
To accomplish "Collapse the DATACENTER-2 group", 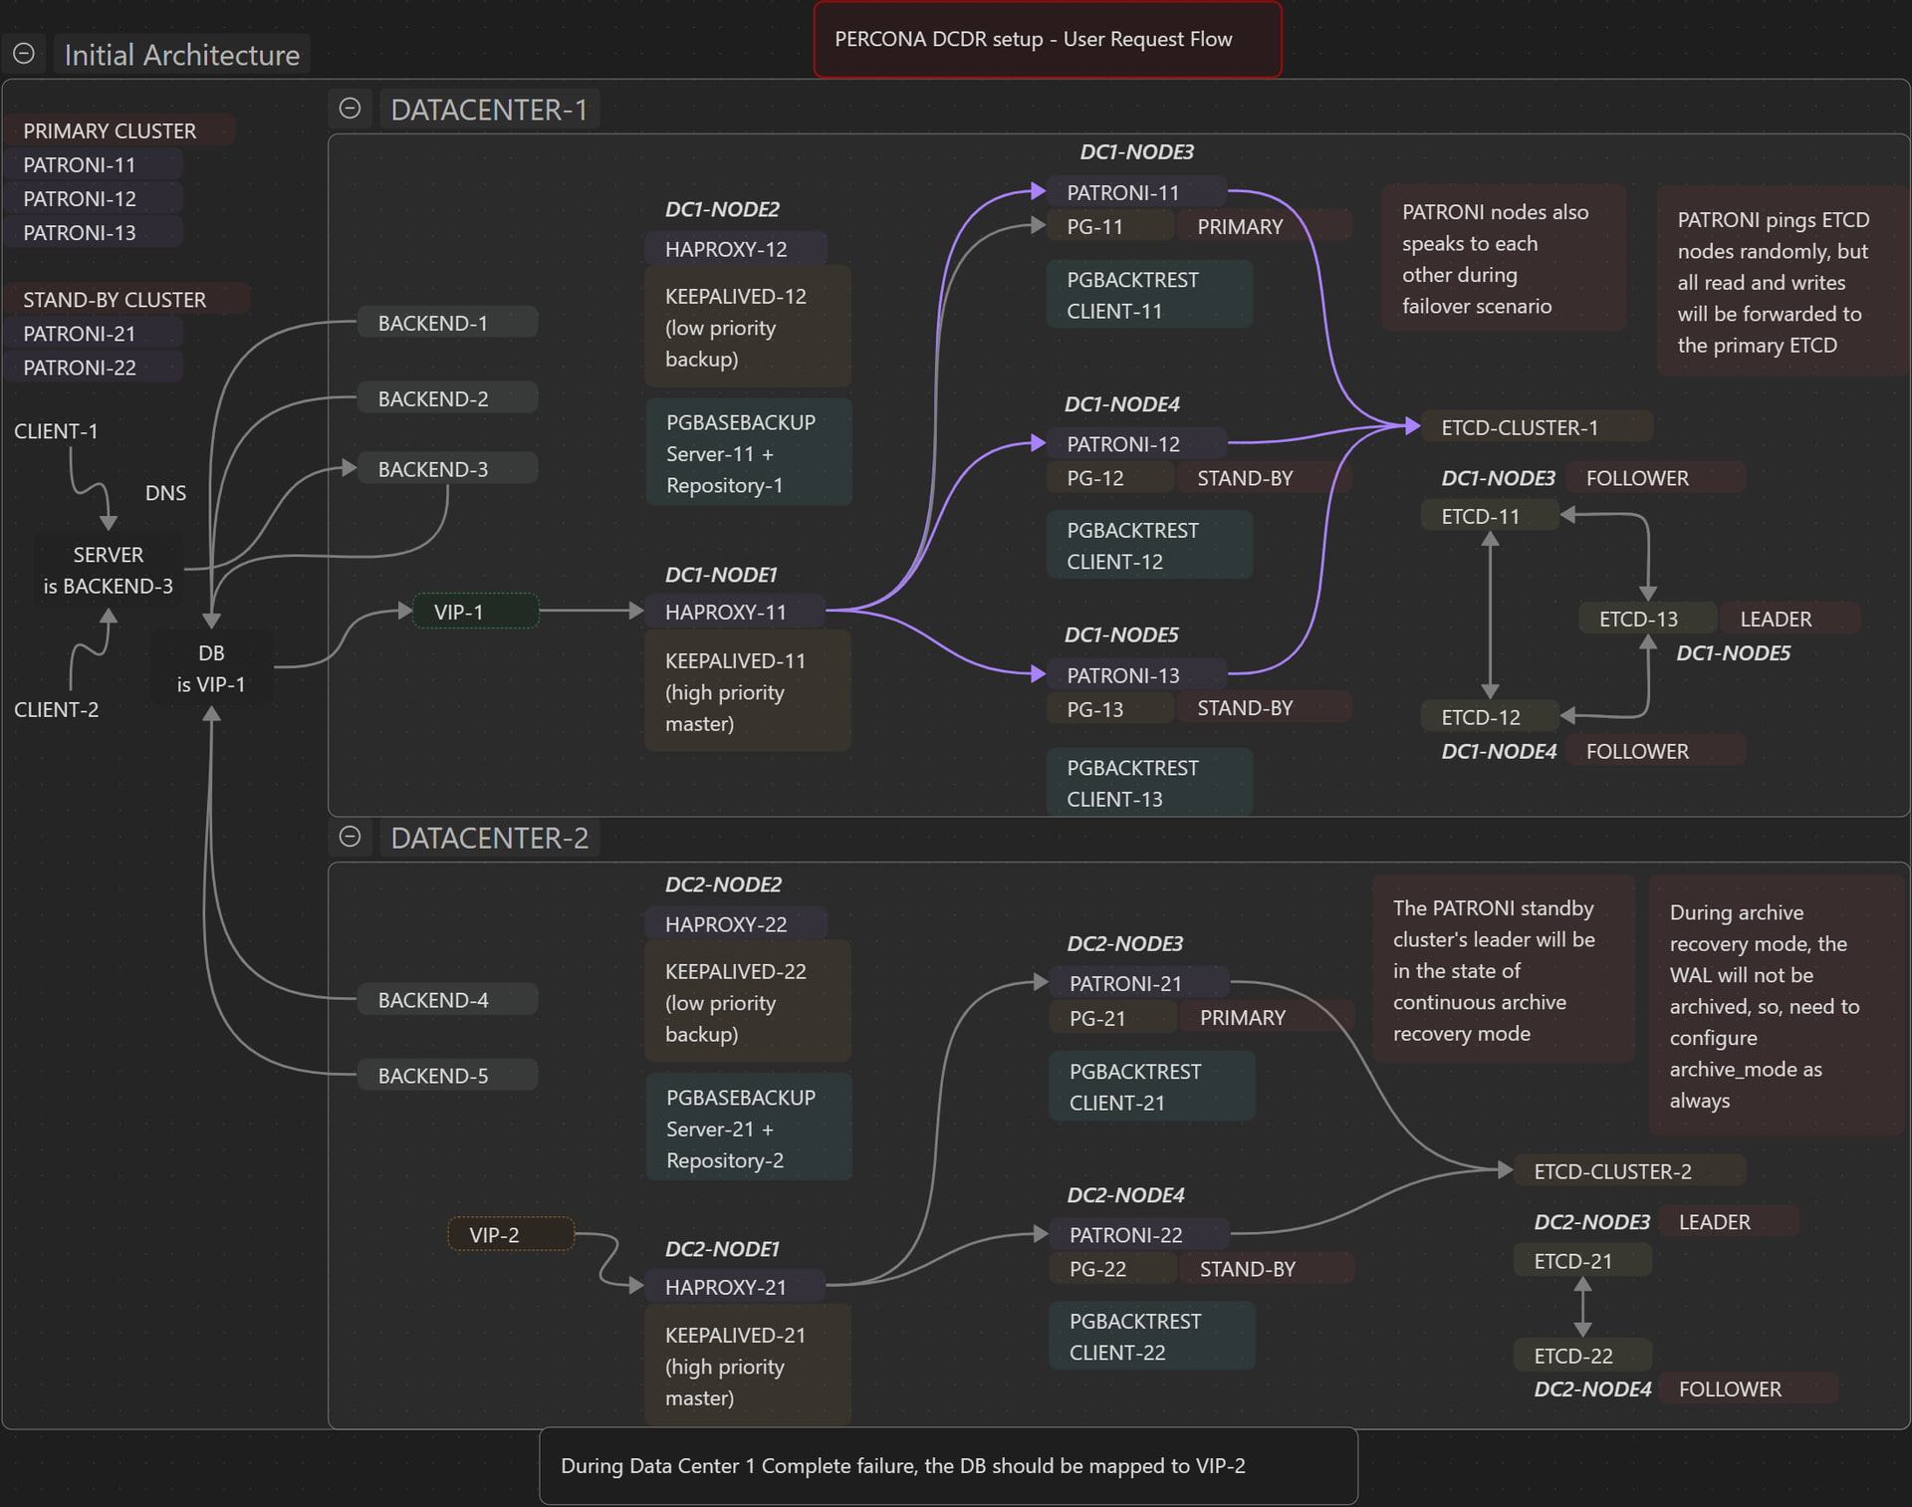I will (x=350, y=837).
